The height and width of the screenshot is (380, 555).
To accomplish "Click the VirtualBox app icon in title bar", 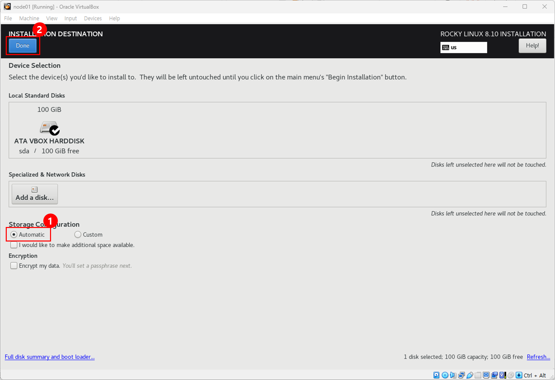I will (7, 6).
